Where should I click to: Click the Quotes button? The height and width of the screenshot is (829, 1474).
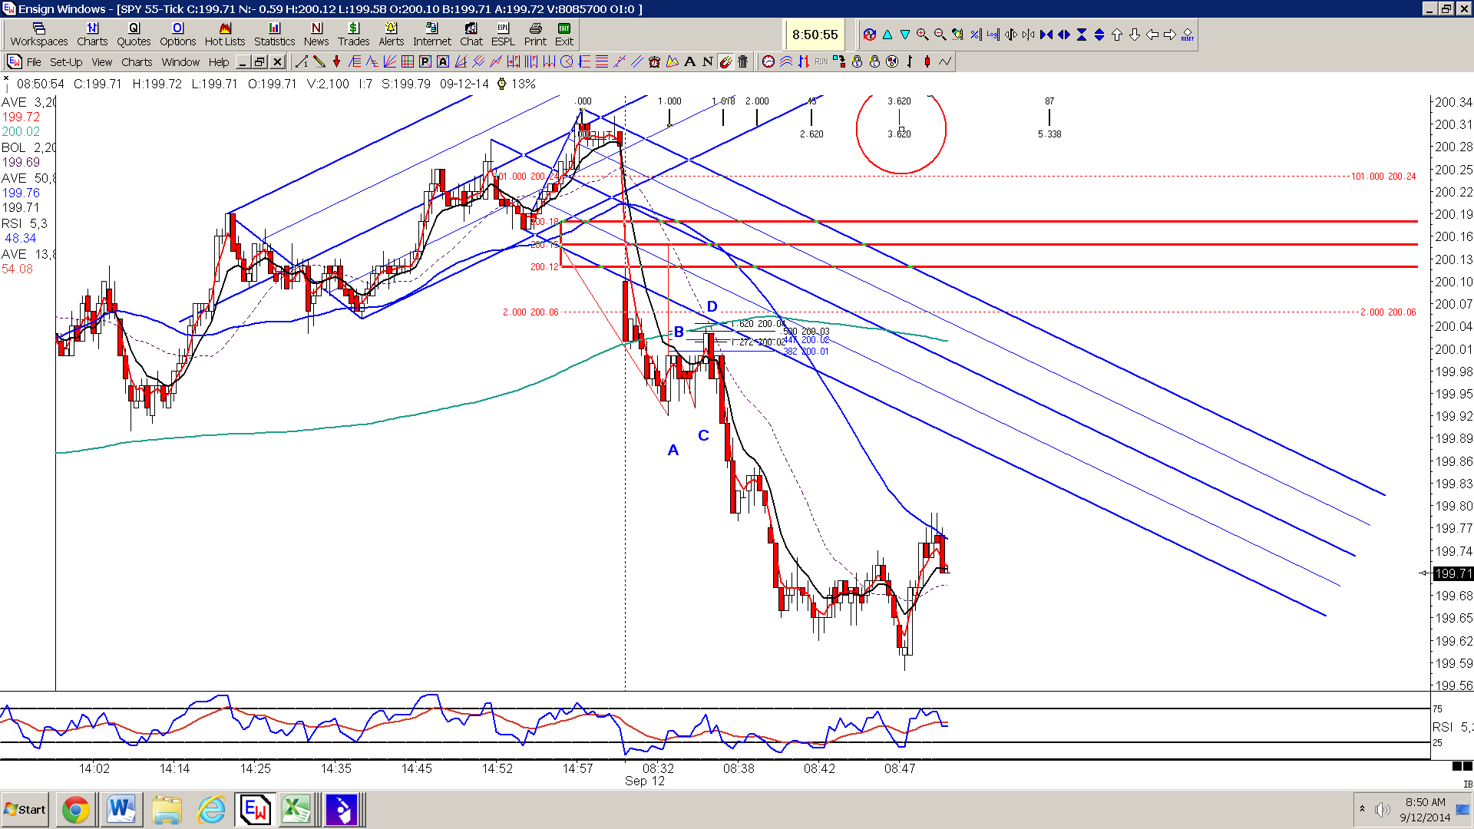coord(134,35)
